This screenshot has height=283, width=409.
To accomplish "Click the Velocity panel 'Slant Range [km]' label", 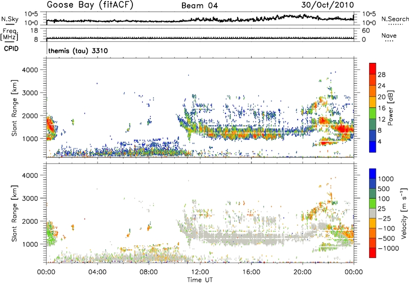I will pos(15,213).
